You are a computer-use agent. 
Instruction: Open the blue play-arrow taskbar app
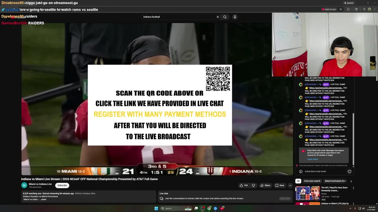click(216, 208)
